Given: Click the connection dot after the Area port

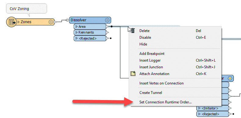Looking at the screenshot, I should tap(112, 27).
